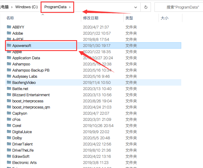Click date 2019/3/8 11:23 of Electronic Arts
This screenshot has height=168, width=203.
[x=96, y=163]
